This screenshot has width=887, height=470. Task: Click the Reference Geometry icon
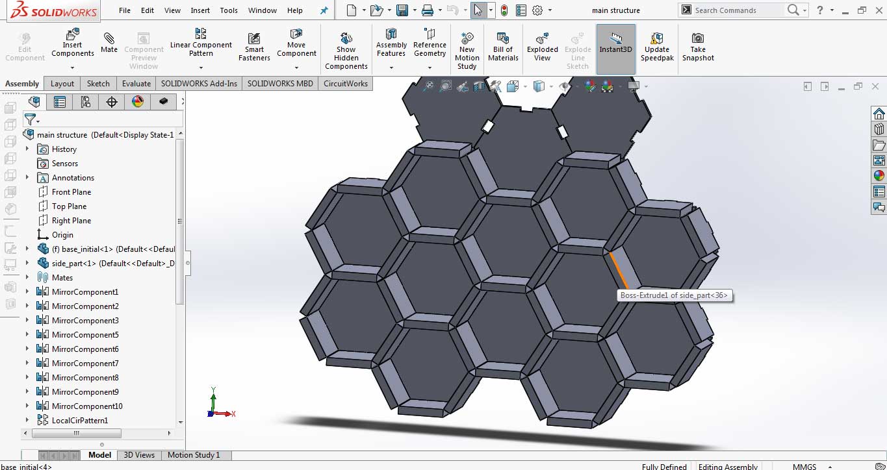tap(430, 34)
